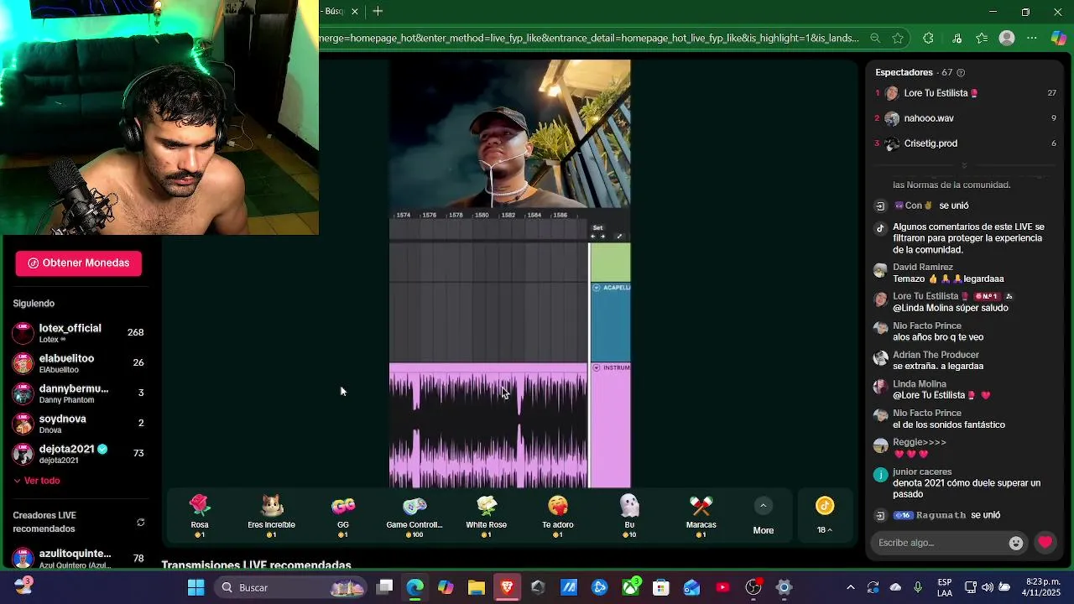Open dannybermu... followed channel
The height and width of the screenshot is (604, 1074).
[79, 393]
